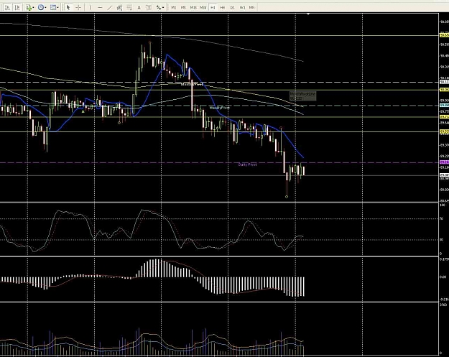This screenshot has height=357, width=449.
Task: Switch chart to M15 timeframe
Action: [x=193, y=7]
